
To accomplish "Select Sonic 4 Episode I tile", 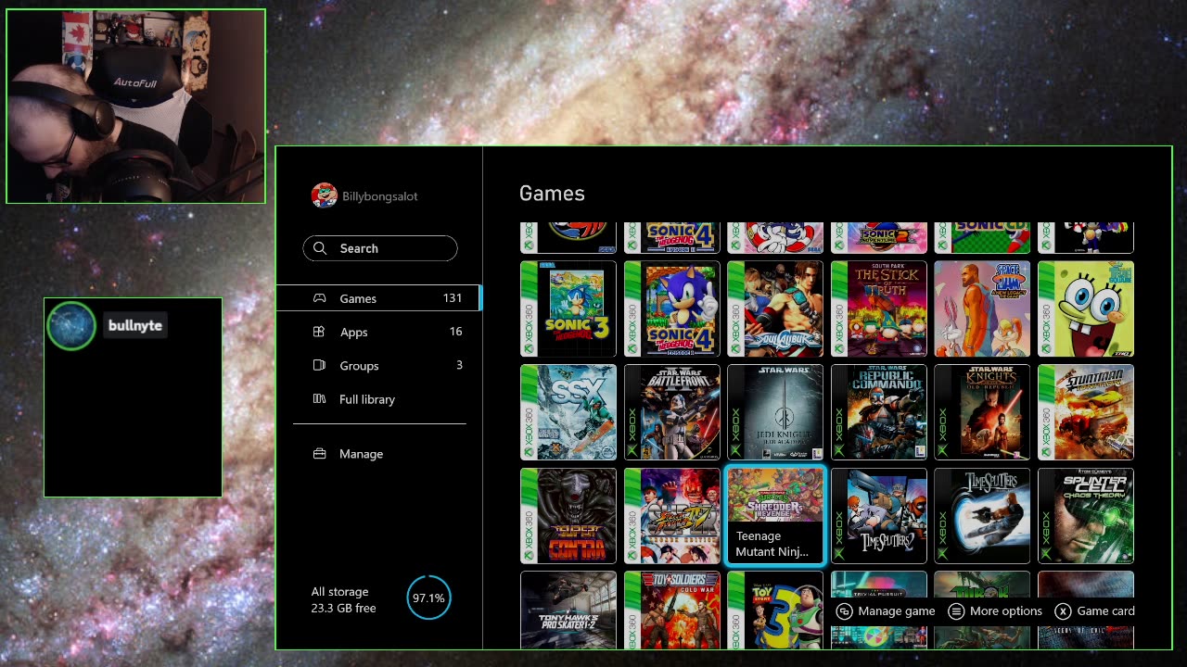I will pos(672,308).
